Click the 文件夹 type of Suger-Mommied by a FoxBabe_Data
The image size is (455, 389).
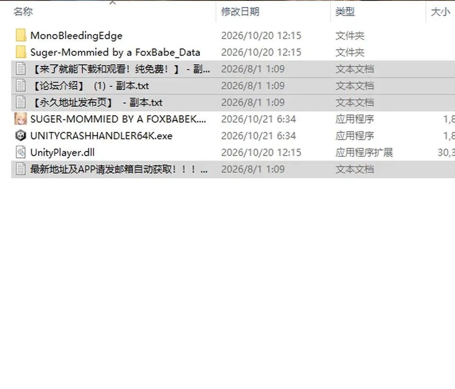pyautogui.click(x=350, y=53)
